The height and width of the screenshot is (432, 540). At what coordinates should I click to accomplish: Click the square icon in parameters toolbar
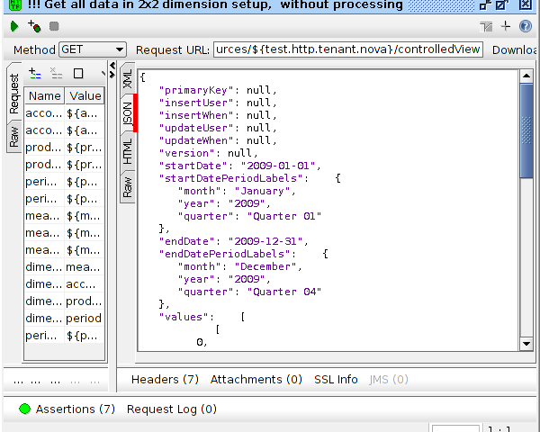tap(78, 73)
